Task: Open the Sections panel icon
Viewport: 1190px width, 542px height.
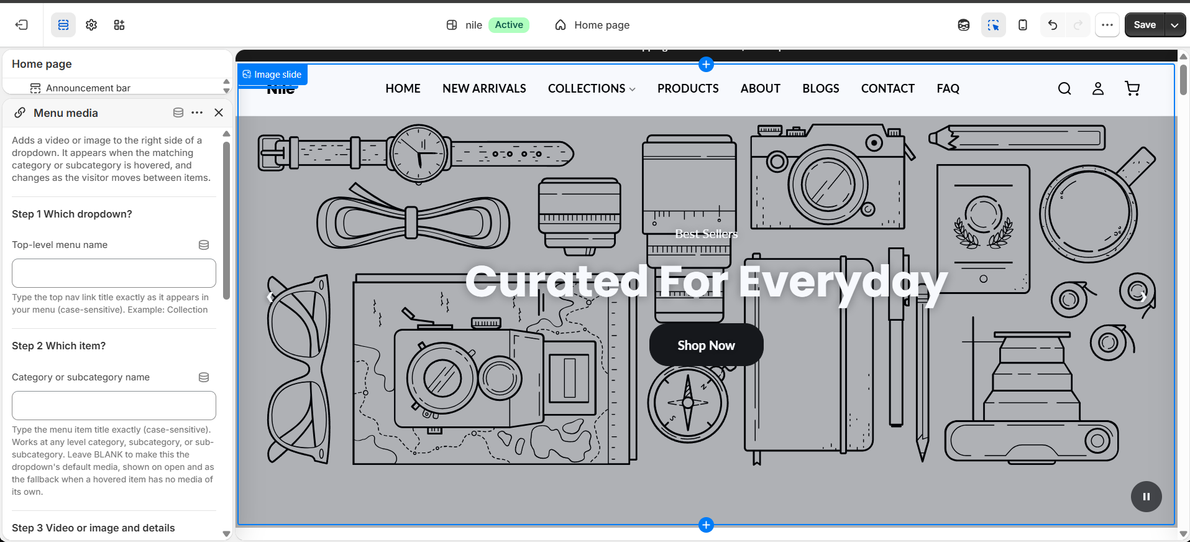Action: point(63,25)
